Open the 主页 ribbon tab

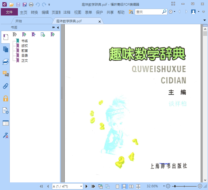[x=24, y=13]
